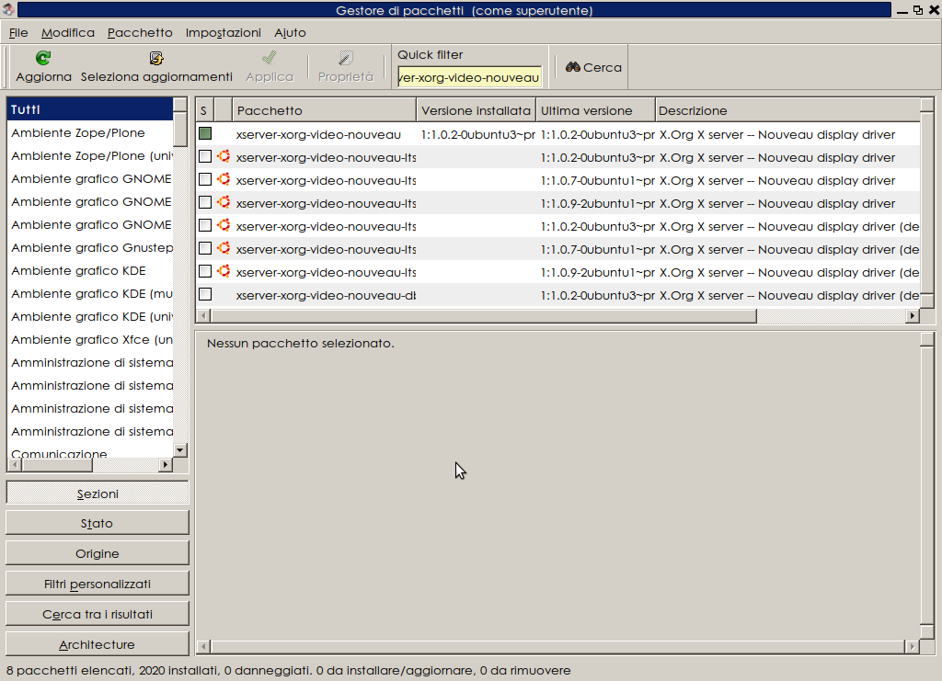Screen dimensions: 942x681
Task: Sort by the Pacchetto column header
Action: coord(324,110)
